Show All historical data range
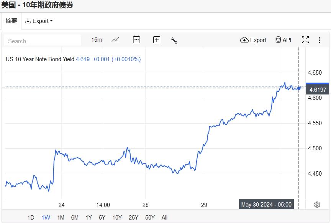This screenshot has width=331, height=223. tap(164, 218)
